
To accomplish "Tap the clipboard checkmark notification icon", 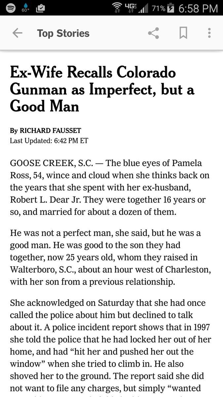I will [40, 8].
